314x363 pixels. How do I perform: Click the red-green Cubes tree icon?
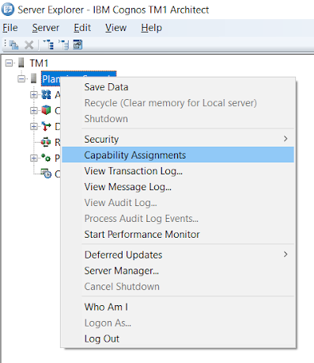[x=46, y=110]
